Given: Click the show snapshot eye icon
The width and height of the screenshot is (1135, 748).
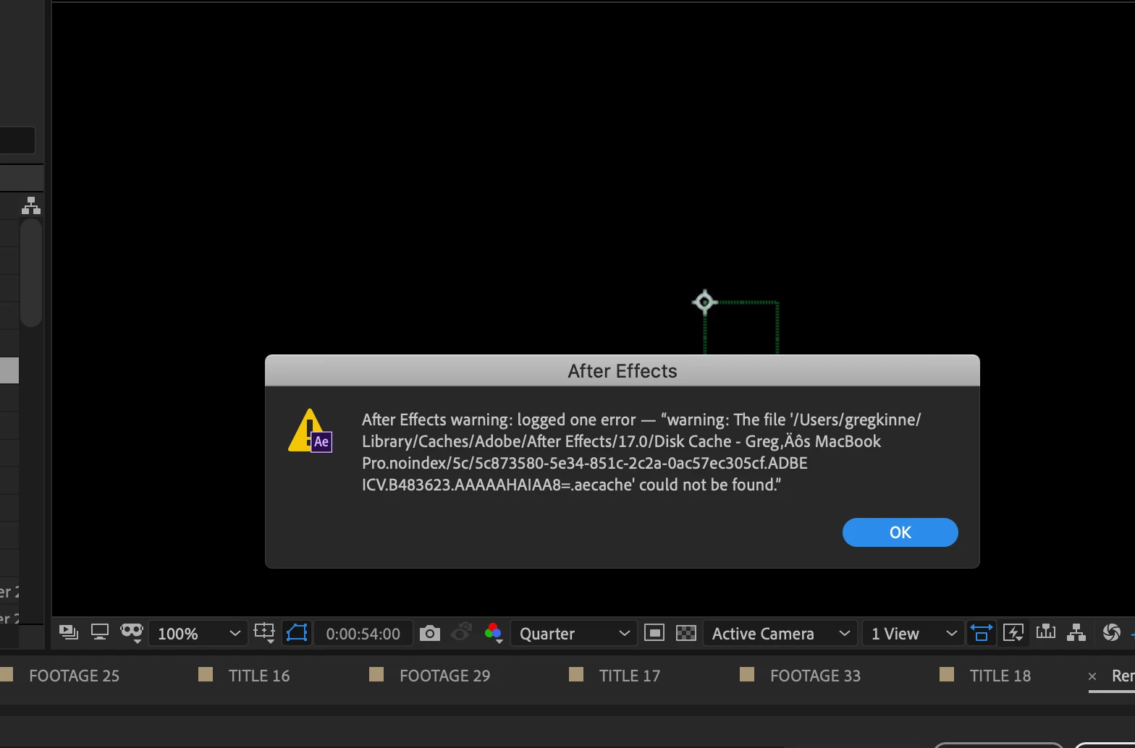Looking at the screenshot, I should pos(461,633).
